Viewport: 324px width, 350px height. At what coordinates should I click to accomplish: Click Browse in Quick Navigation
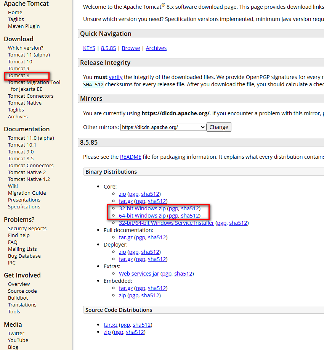click(x=131, y=48)
